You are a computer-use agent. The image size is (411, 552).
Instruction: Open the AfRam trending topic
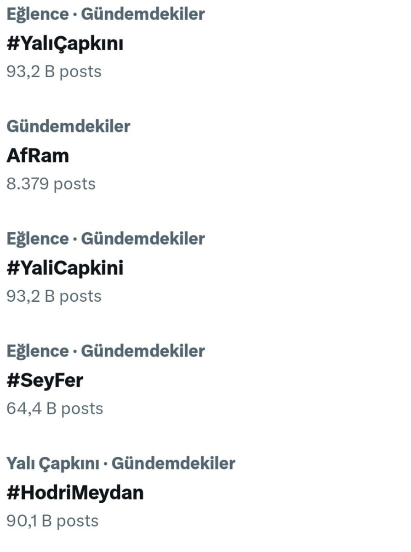pos(38,156)
